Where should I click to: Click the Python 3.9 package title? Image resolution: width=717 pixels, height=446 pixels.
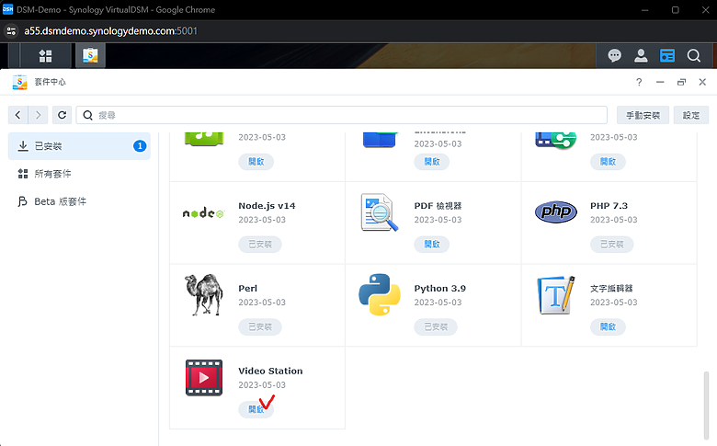click(440, 288)
